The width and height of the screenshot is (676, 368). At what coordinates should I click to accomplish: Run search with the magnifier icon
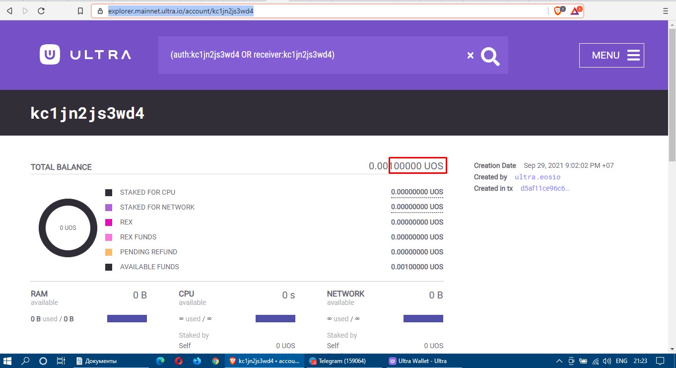pos(490,56)
